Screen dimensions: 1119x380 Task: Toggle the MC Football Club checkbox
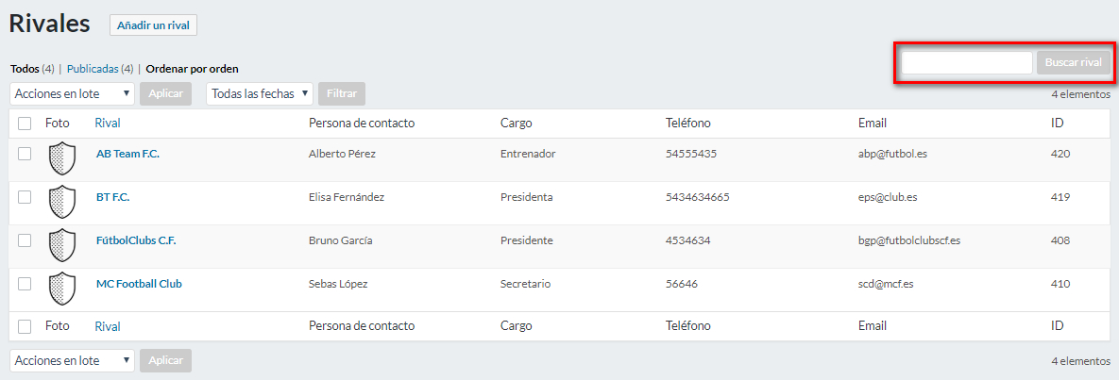[25, 284]
